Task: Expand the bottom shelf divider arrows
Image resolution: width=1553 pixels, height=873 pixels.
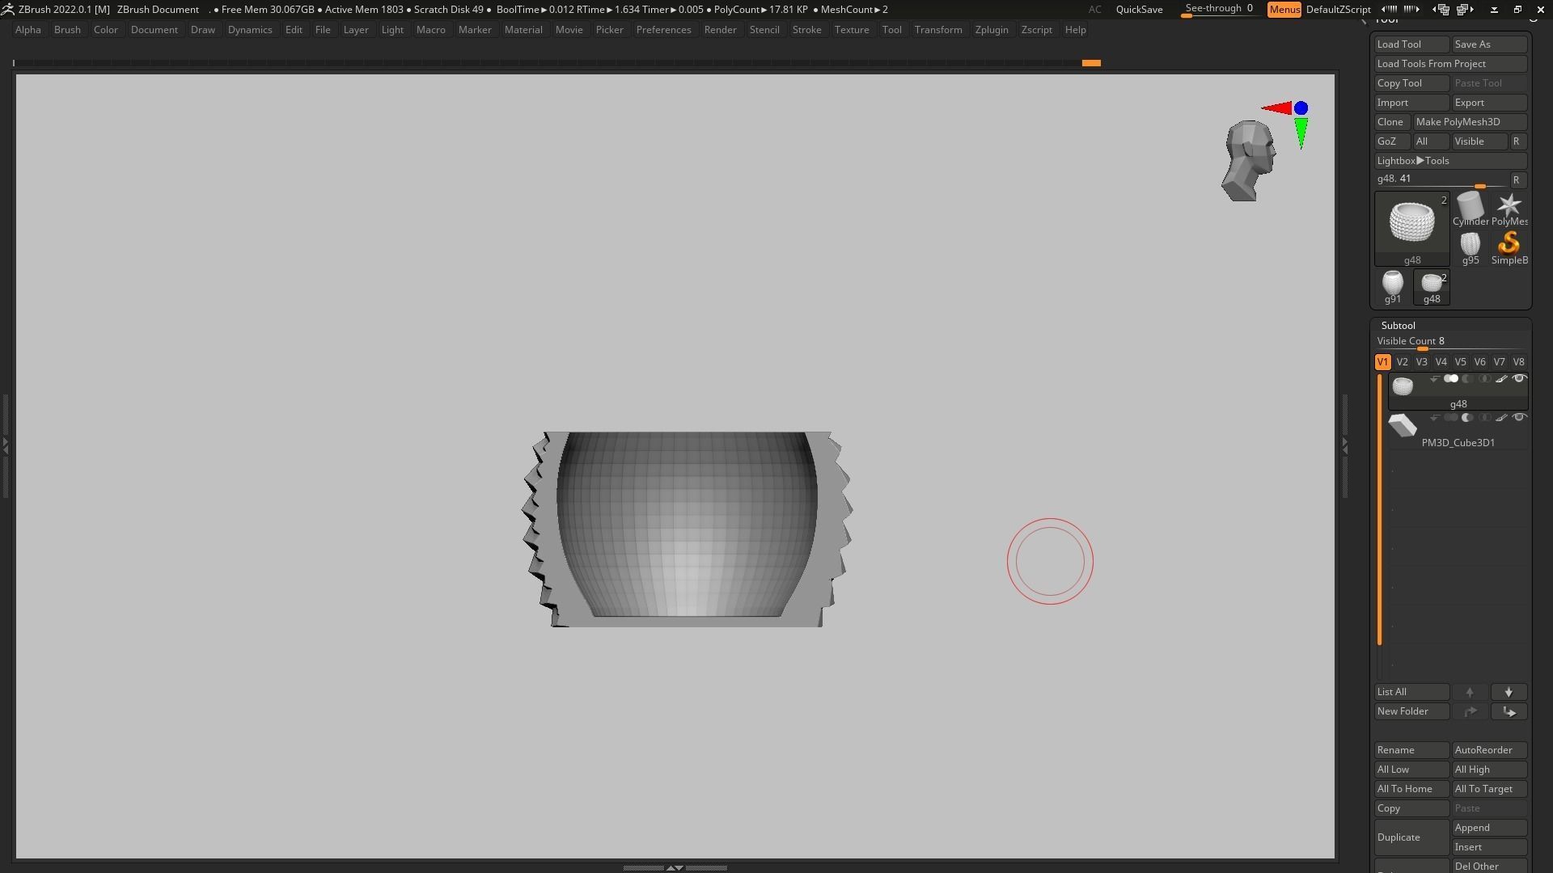Action: click(674, 867)
